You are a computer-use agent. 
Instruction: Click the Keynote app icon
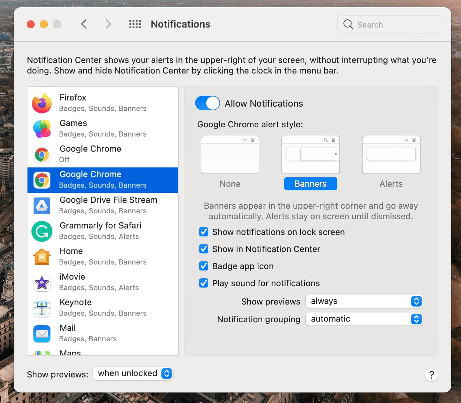[x=42, y=308]
